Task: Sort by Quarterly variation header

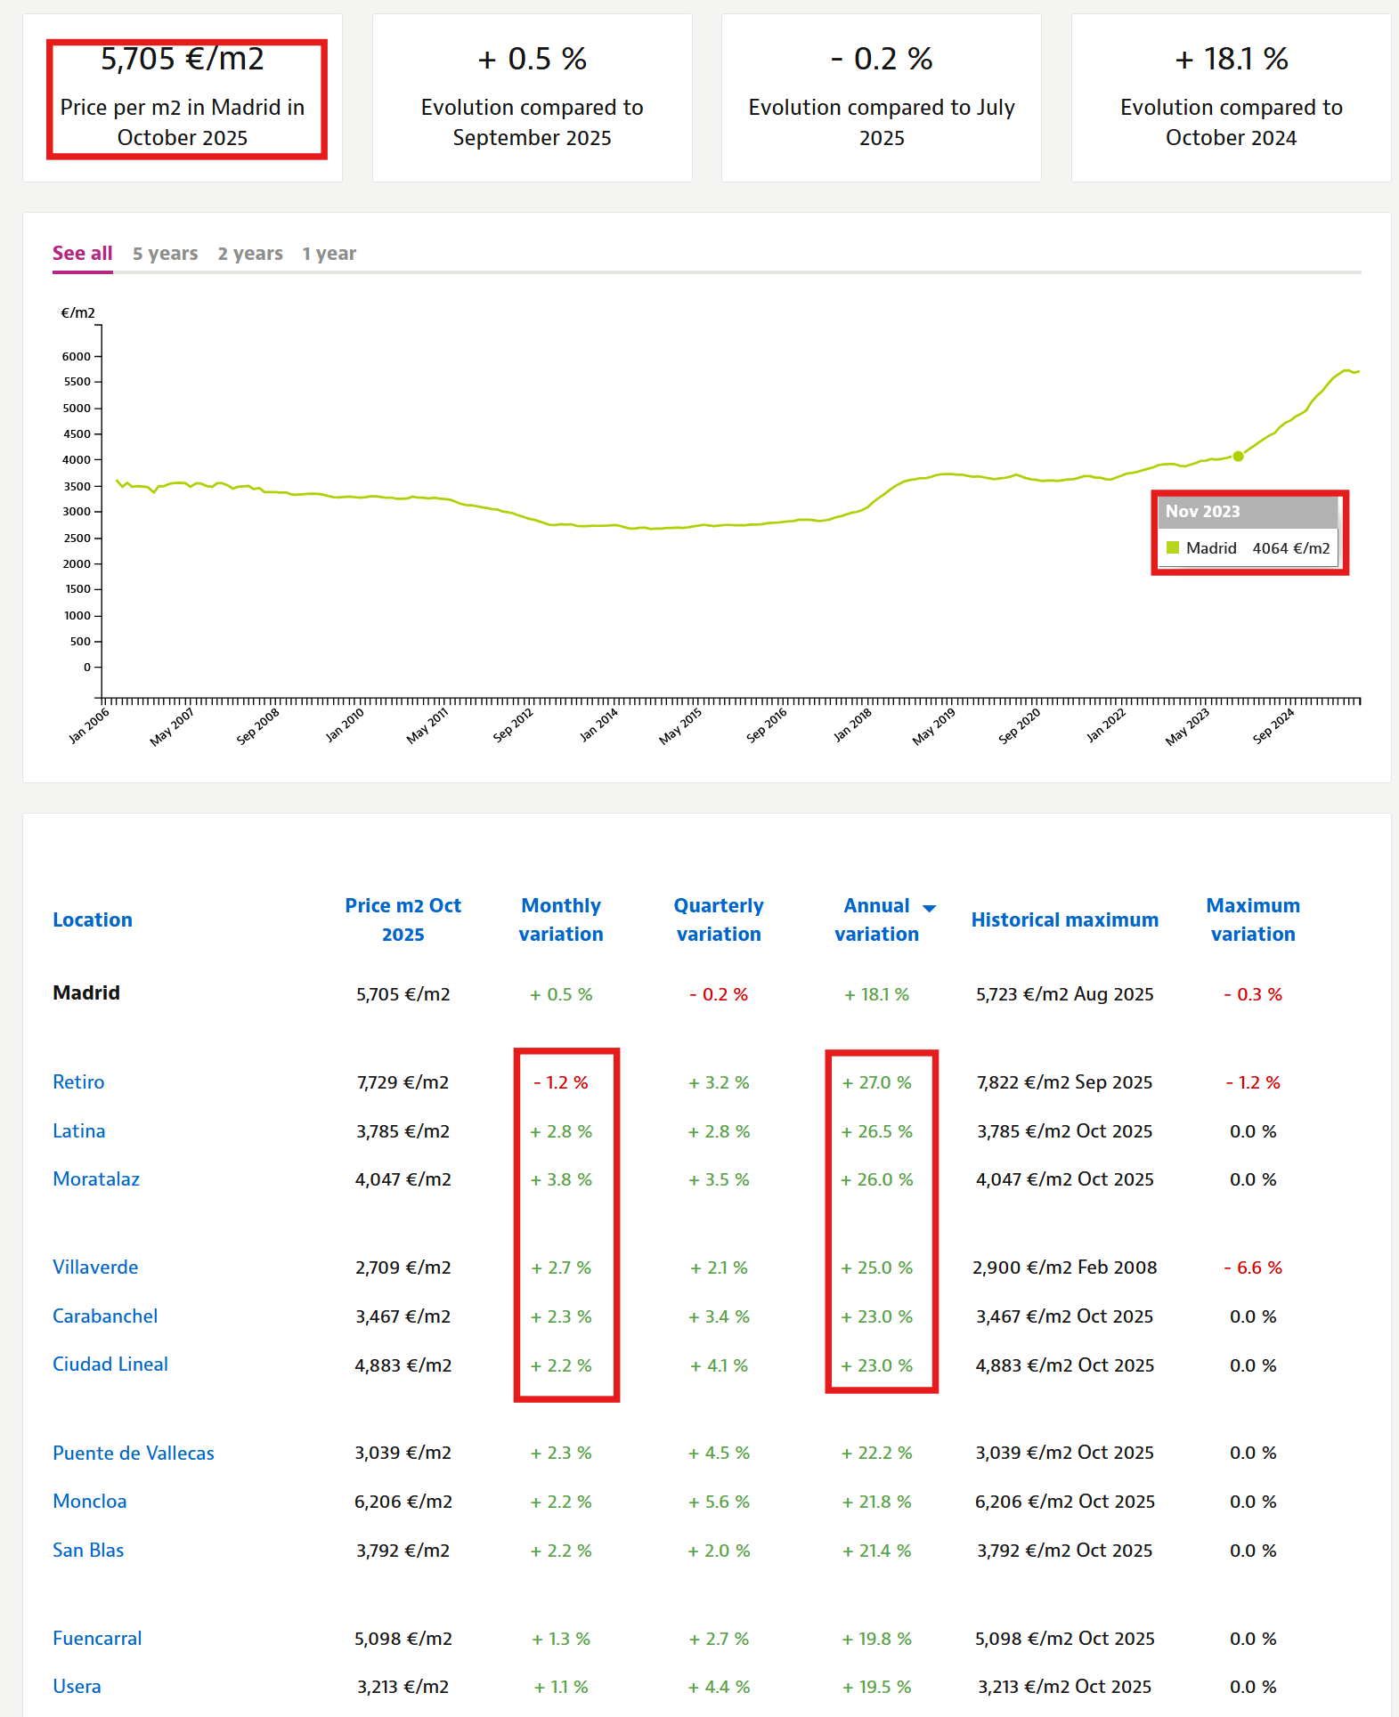Action: 719,920
